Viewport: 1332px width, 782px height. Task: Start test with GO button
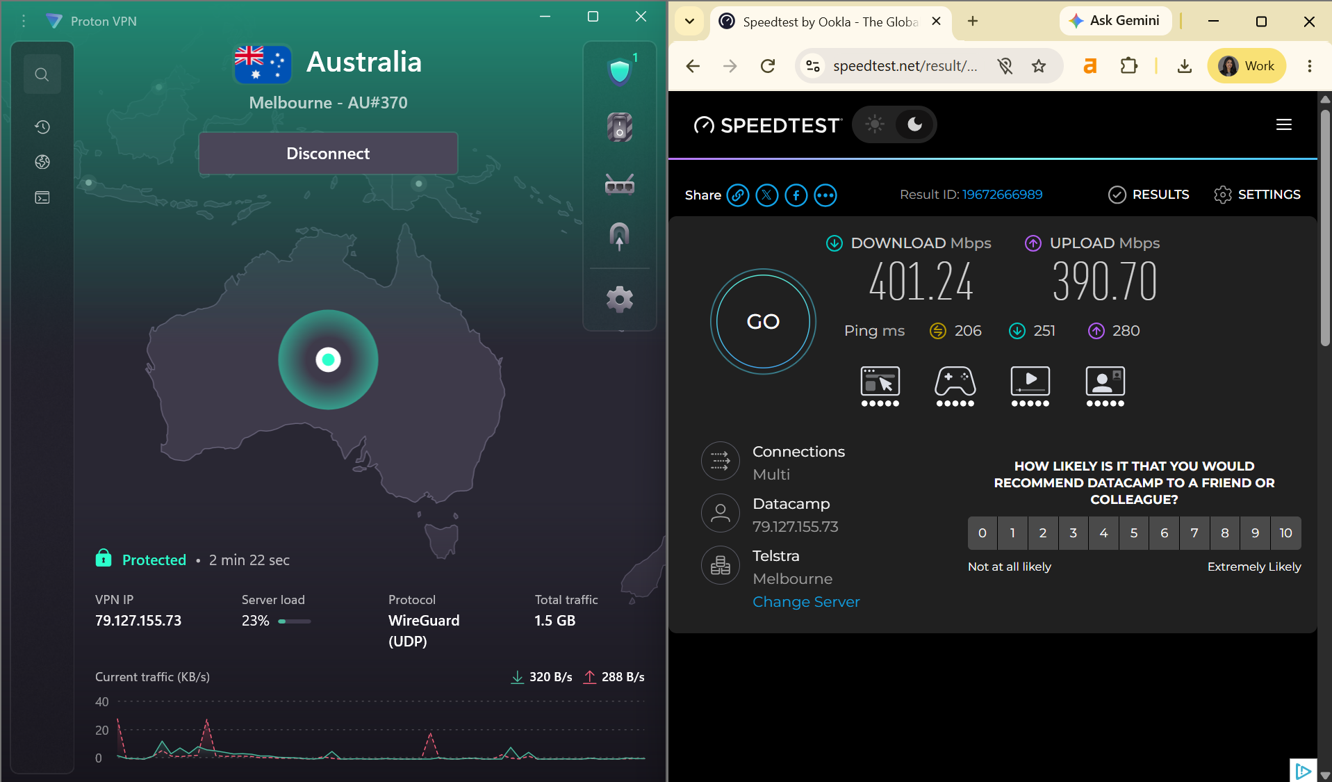point(763,321)
